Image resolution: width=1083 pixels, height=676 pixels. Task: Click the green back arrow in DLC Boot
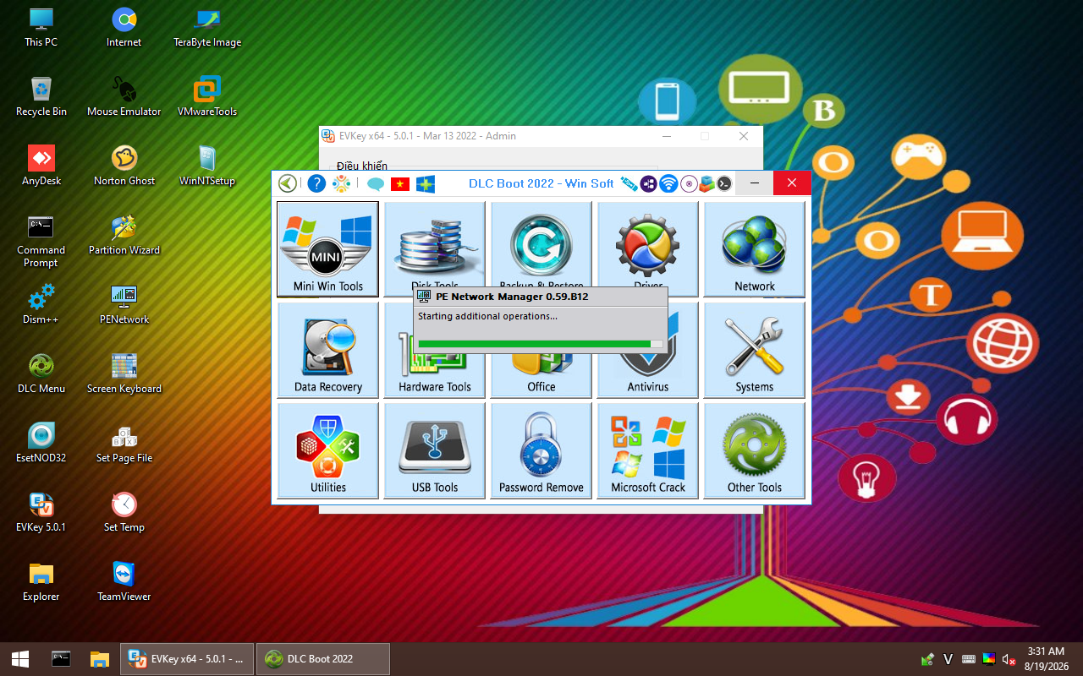click(288, 183)
